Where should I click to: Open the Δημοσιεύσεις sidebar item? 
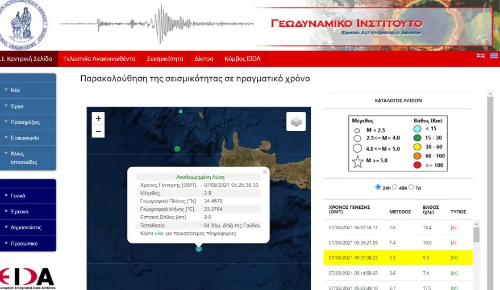[x=28, y=228]
